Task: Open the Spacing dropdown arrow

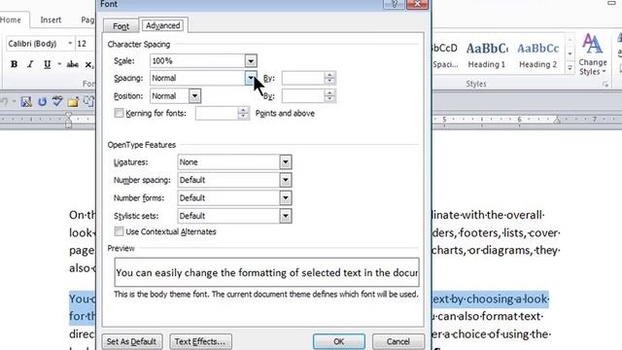Action: [x=251, y=78]
